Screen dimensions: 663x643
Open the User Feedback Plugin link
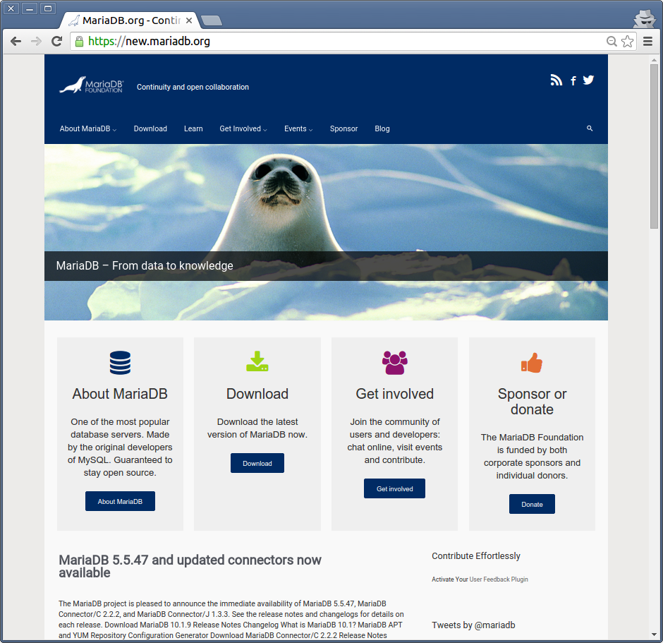pyautogui.click(x=499, y=579)
